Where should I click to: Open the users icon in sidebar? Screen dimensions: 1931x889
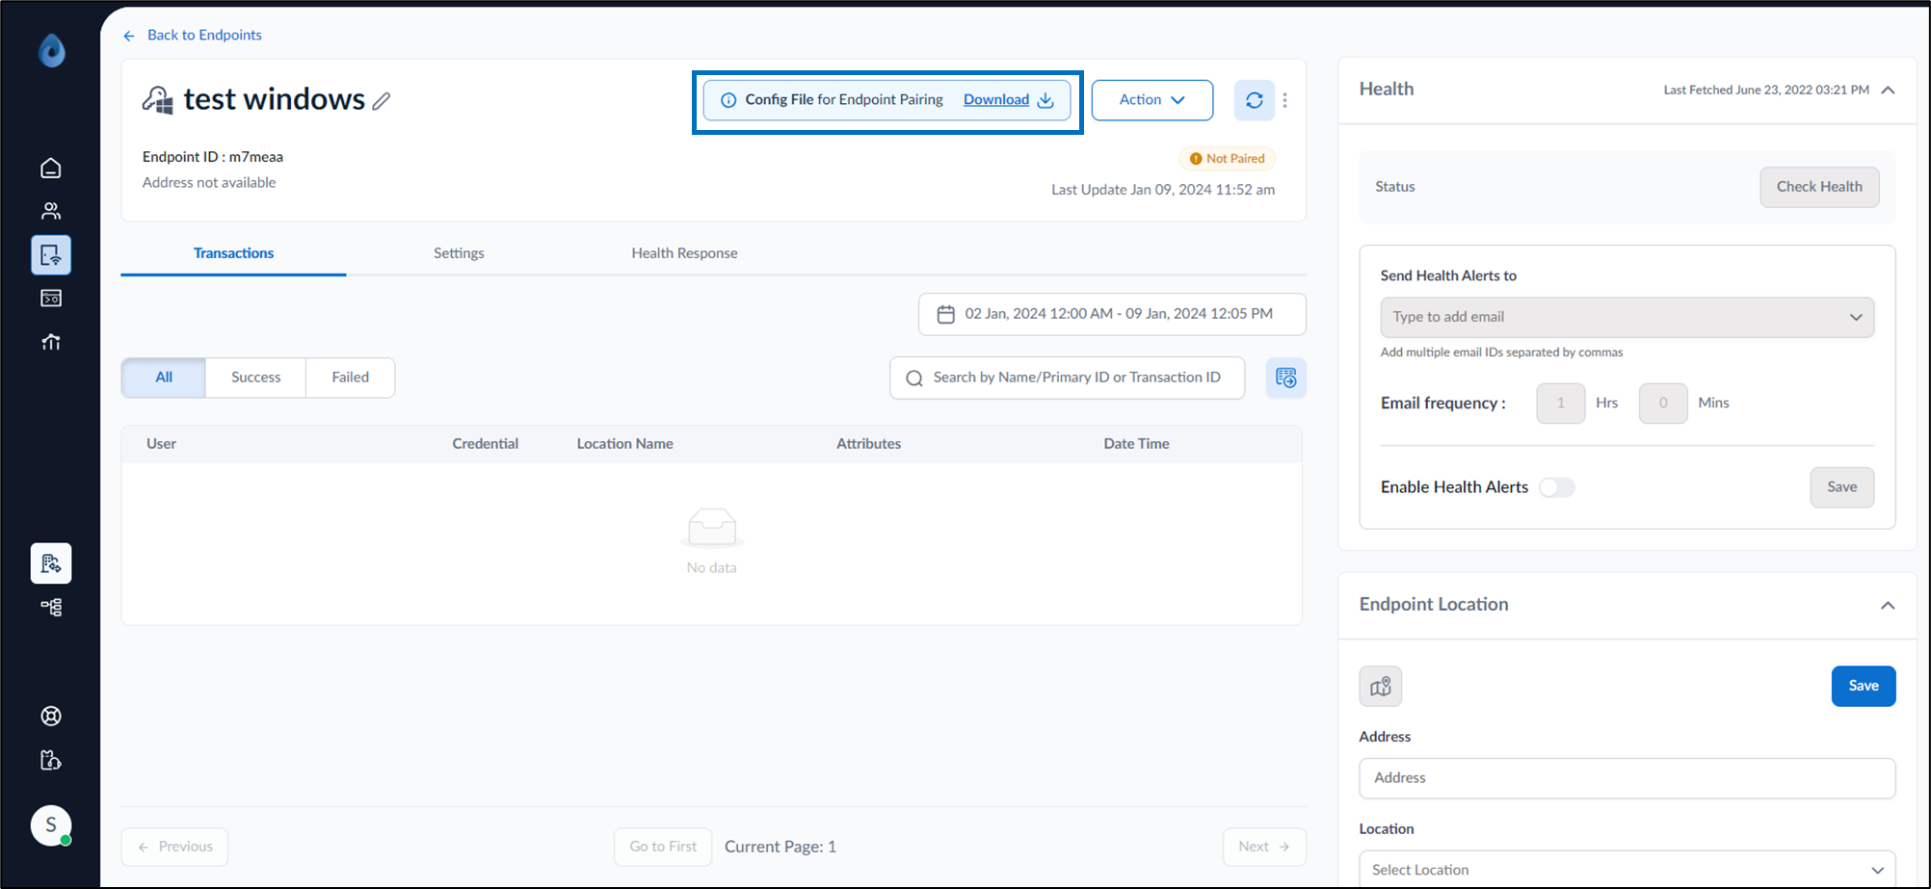[x=51, y=211]
